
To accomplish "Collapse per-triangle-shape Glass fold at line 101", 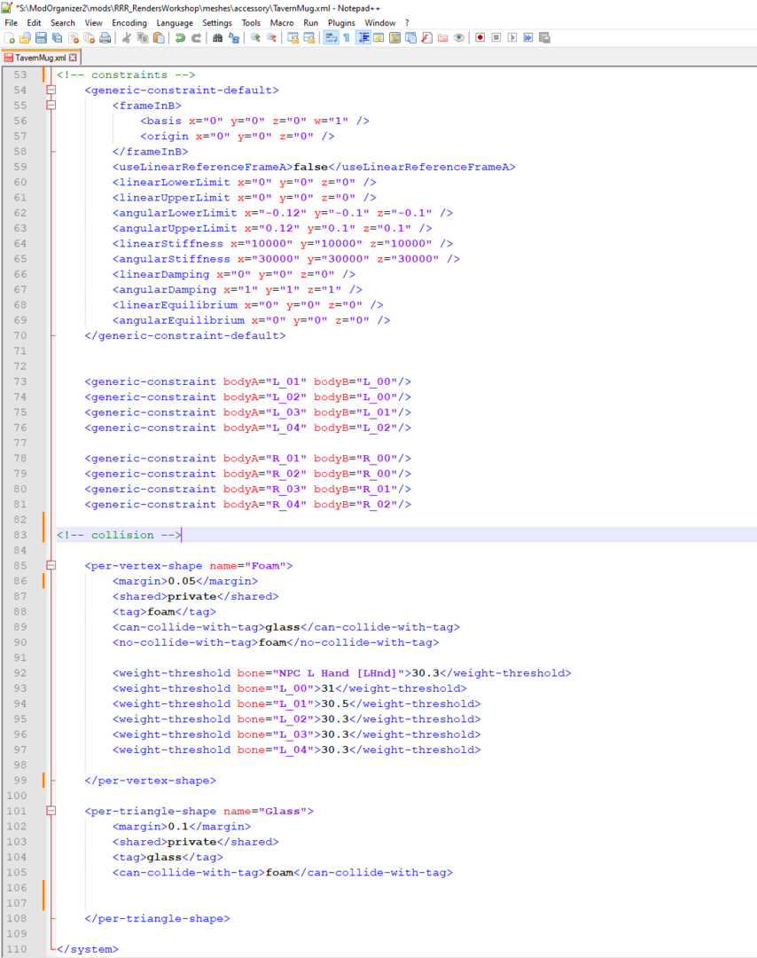I will pyautogui.click(x=51, y=811).
